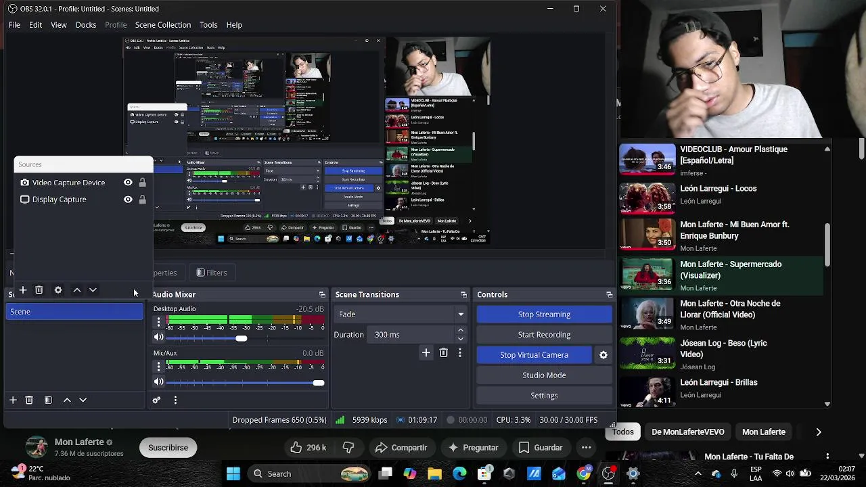Open transition properties three-dot menu
Viewport: 866px width, 487px height.
tap(460, 352)
